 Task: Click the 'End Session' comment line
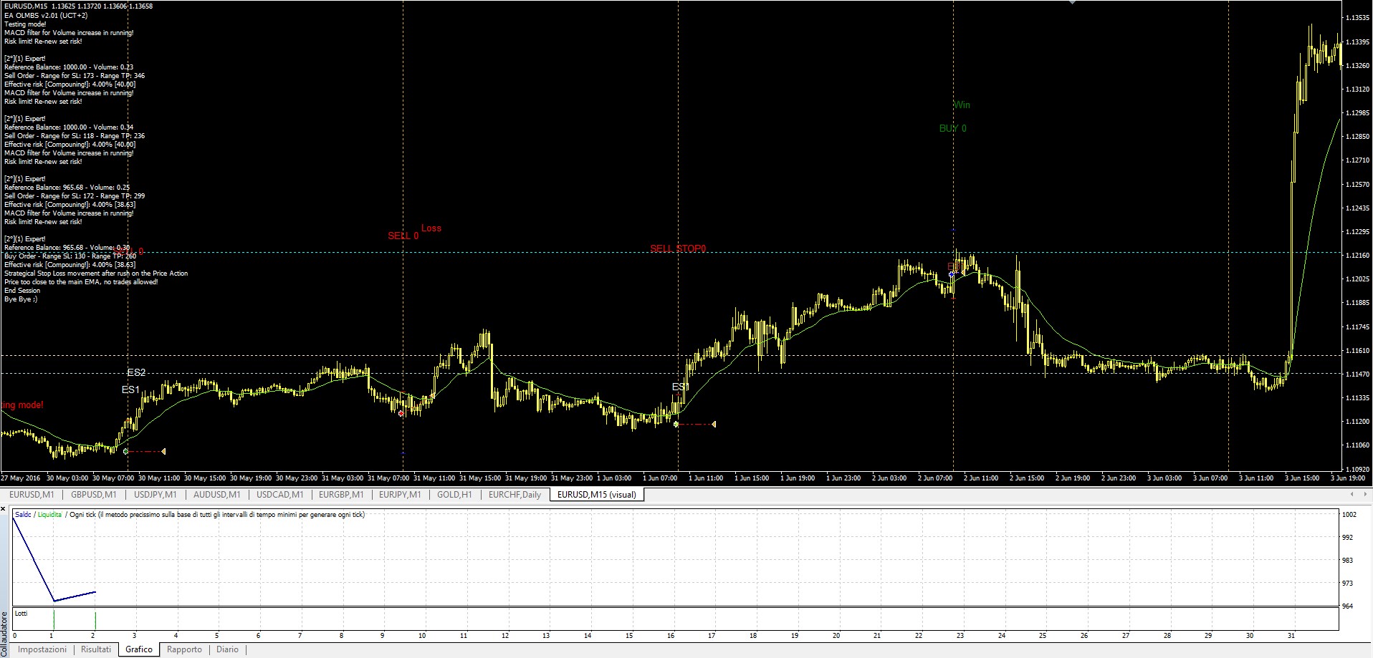(22, 291)
